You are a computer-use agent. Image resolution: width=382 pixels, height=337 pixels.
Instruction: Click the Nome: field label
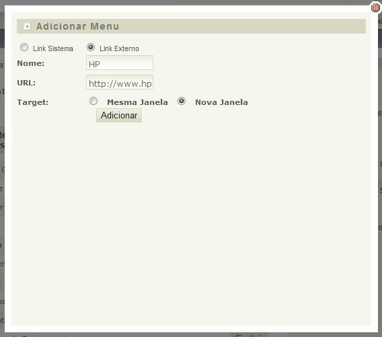point(31,63)
